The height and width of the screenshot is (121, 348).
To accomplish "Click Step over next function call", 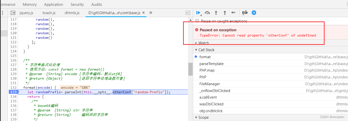I will click(x=207, y=13).
